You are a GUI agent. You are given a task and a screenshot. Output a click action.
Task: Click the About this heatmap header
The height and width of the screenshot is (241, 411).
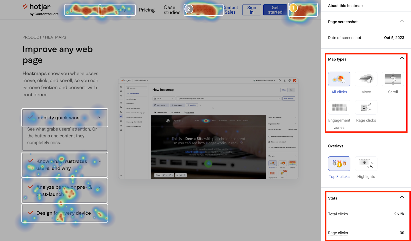(x=345, y=6)
